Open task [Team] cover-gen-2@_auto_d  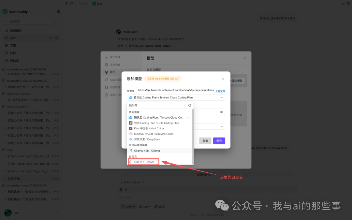[31, 156]
